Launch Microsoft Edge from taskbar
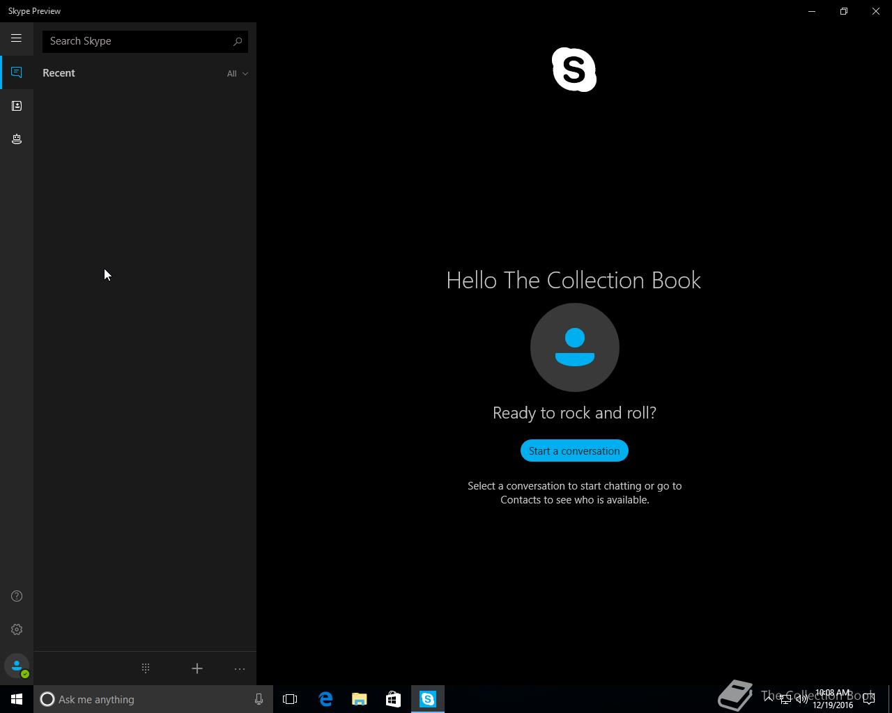 [x=325, y=699]
